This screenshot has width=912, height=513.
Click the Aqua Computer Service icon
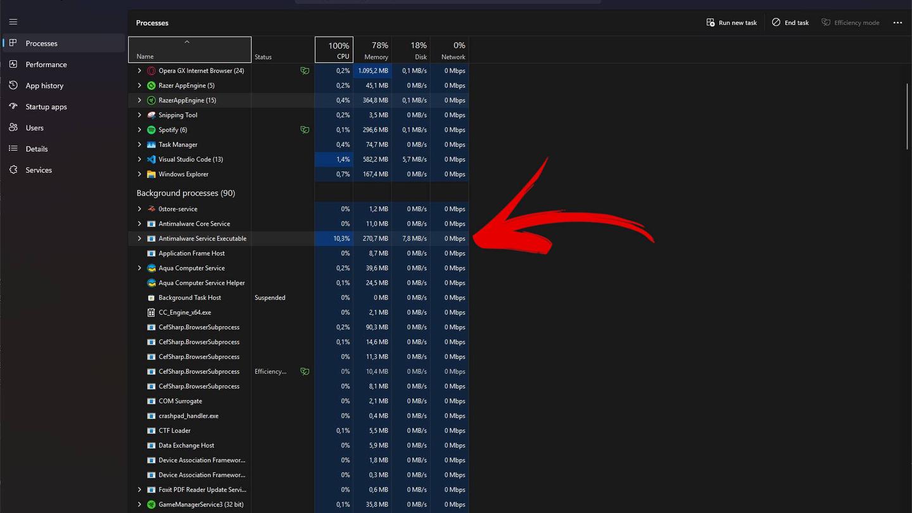coord(151,269)
